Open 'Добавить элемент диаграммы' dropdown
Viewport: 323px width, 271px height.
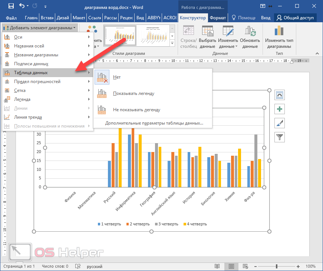(40, 28)
